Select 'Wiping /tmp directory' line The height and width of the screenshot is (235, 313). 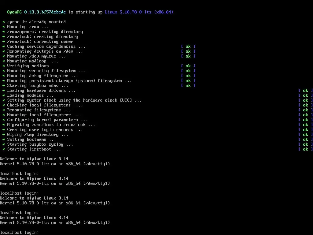38,135
